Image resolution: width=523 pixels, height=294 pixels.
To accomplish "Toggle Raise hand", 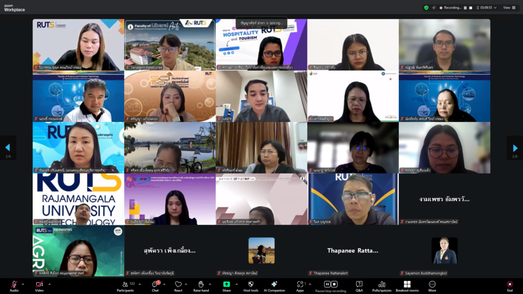I will 201,284.
